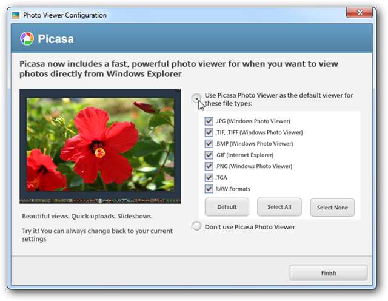The height and width of the screenshot is (301, 388).
Task: Select Don't use Picasa Photo Viewer option
Action: (x=196, y=226)
